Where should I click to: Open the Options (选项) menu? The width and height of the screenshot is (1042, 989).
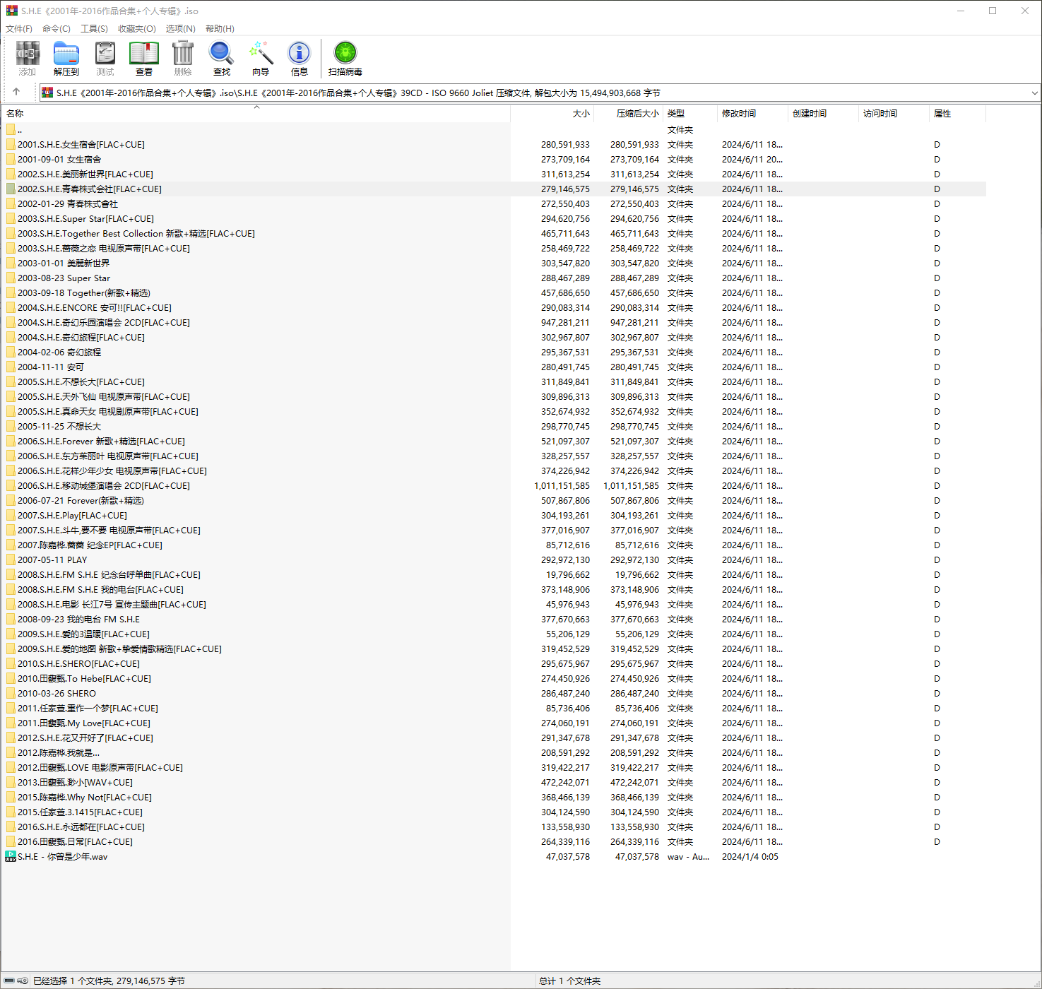tap(181, 28)
